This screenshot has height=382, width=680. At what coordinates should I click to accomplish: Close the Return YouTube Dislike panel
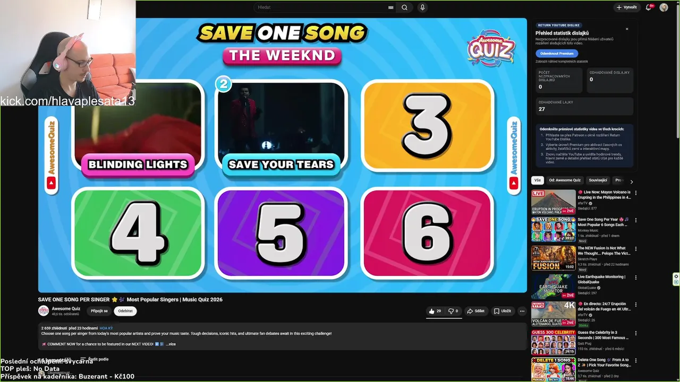(627, 29)
